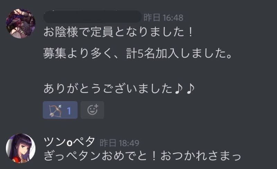
Task: Click the 昨日 16:48 timestamp
Action: (163, 18)
